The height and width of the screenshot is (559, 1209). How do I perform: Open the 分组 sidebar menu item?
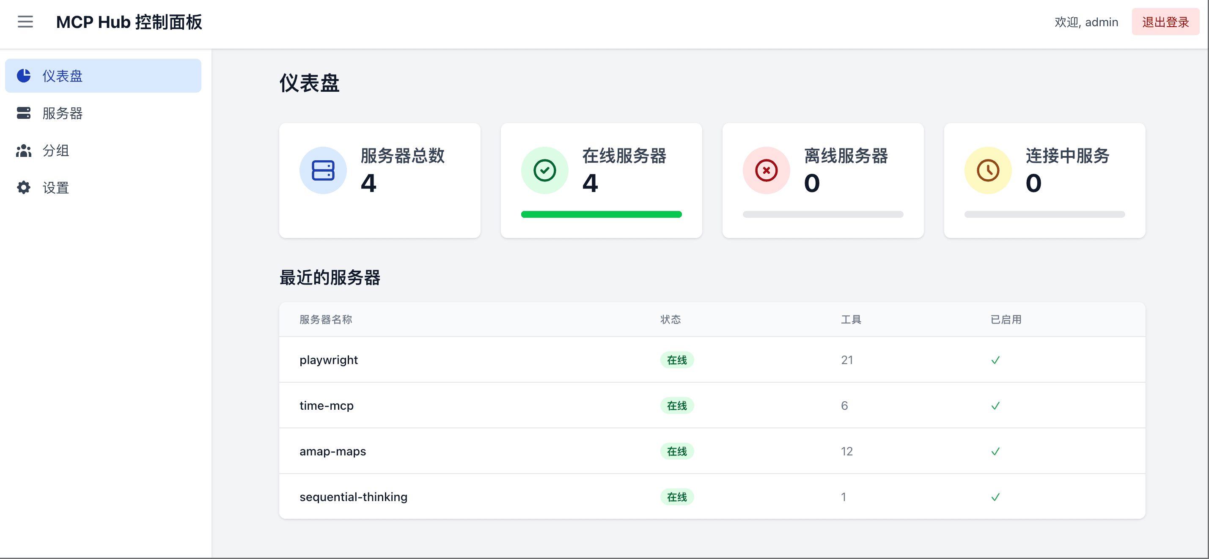[56, 151]
